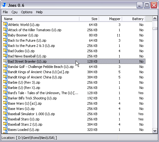Screen dimensions: 159x142
Task: Open the File menu
Action: point(5,12)
